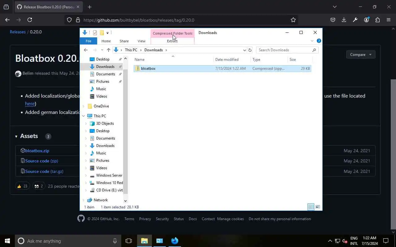Open the Firefox list all tabs dropdown
The image size is (396, 247).
(x=334, y=7)
